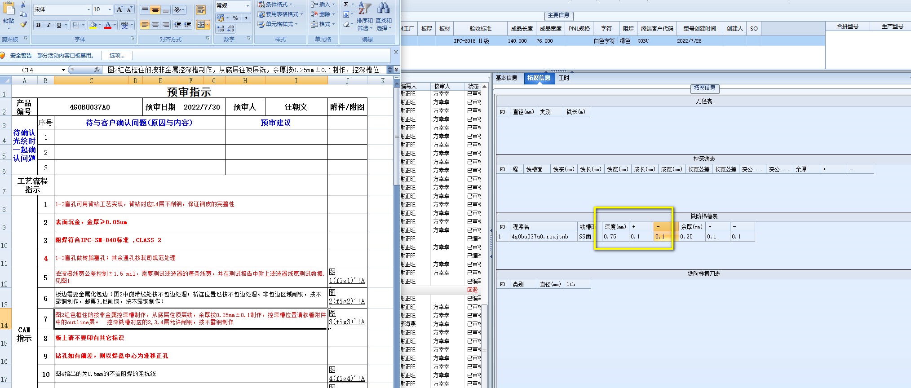The width and height of the screenshot is (911, 388).
Task: Open Cell Styles (单元格样式) menu
Action: pos(278,24)
